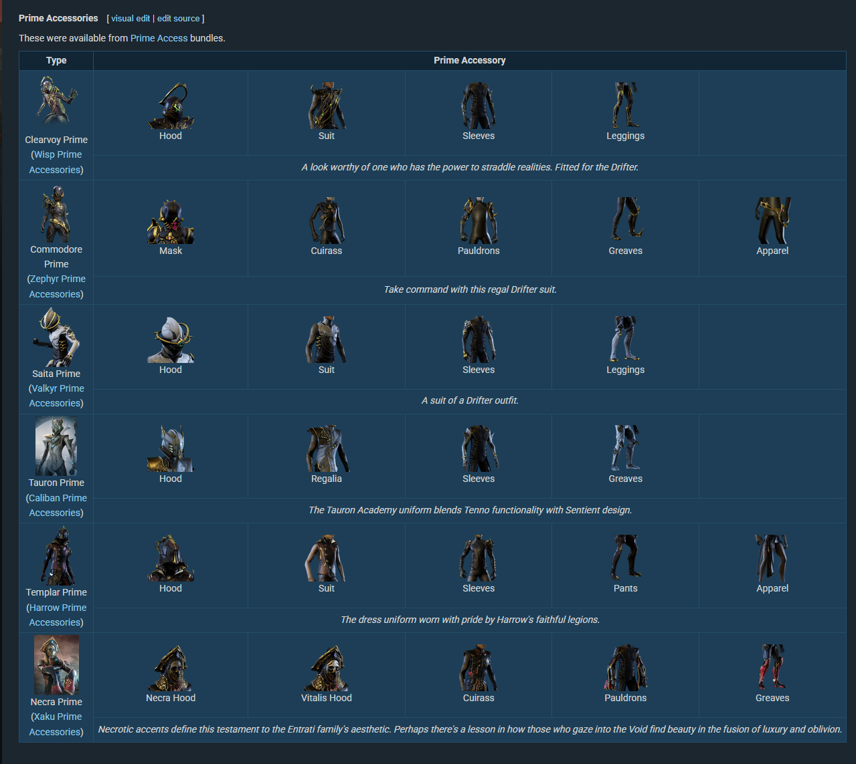Open the Templar Prime Suit image
The width and height of the screenshot is (856, 764).
[x=327, y=558]
